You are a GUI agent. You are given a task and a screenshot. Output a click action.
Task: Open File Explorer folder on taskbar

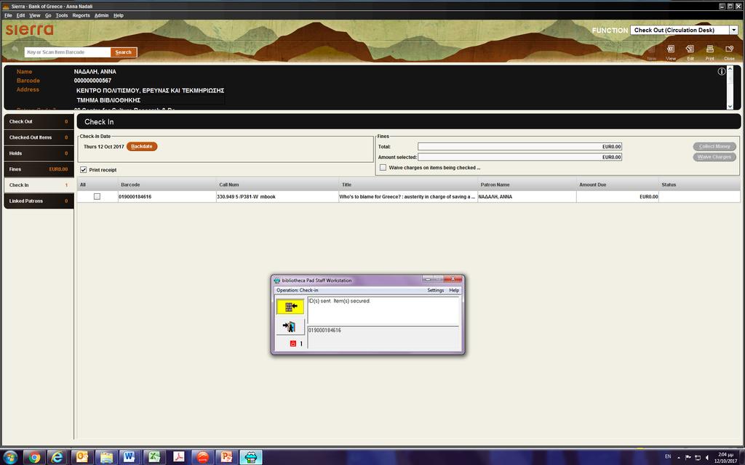click(x=106, y=457)
